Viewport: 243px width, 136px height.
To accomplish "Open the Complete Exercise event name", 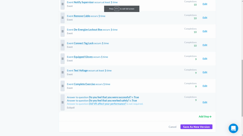I will tap(84, 84).
